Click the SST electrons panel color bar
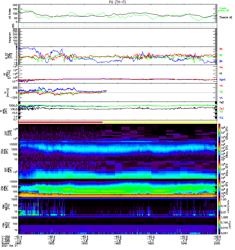The width and height of the screenshot is (235, 250). 219,170
